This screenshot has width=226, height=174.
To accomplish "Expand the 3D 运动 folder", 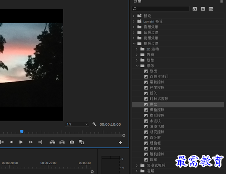I will pyautogui.click(x=137, y=49).
